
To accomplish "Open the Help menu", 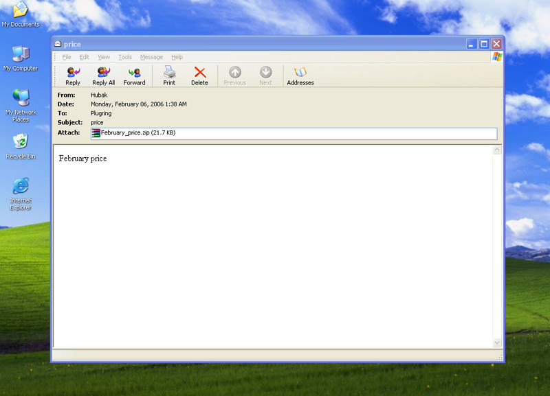I will click(x=177, y=57).
